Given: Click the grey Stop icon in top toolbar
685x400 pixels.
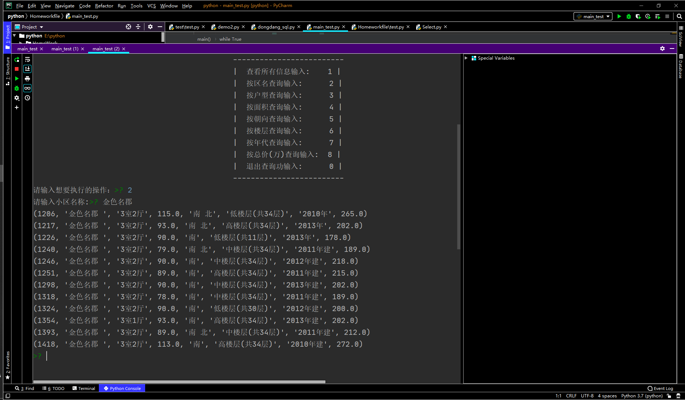Looking at the screenshot, I should click(667, 16).
